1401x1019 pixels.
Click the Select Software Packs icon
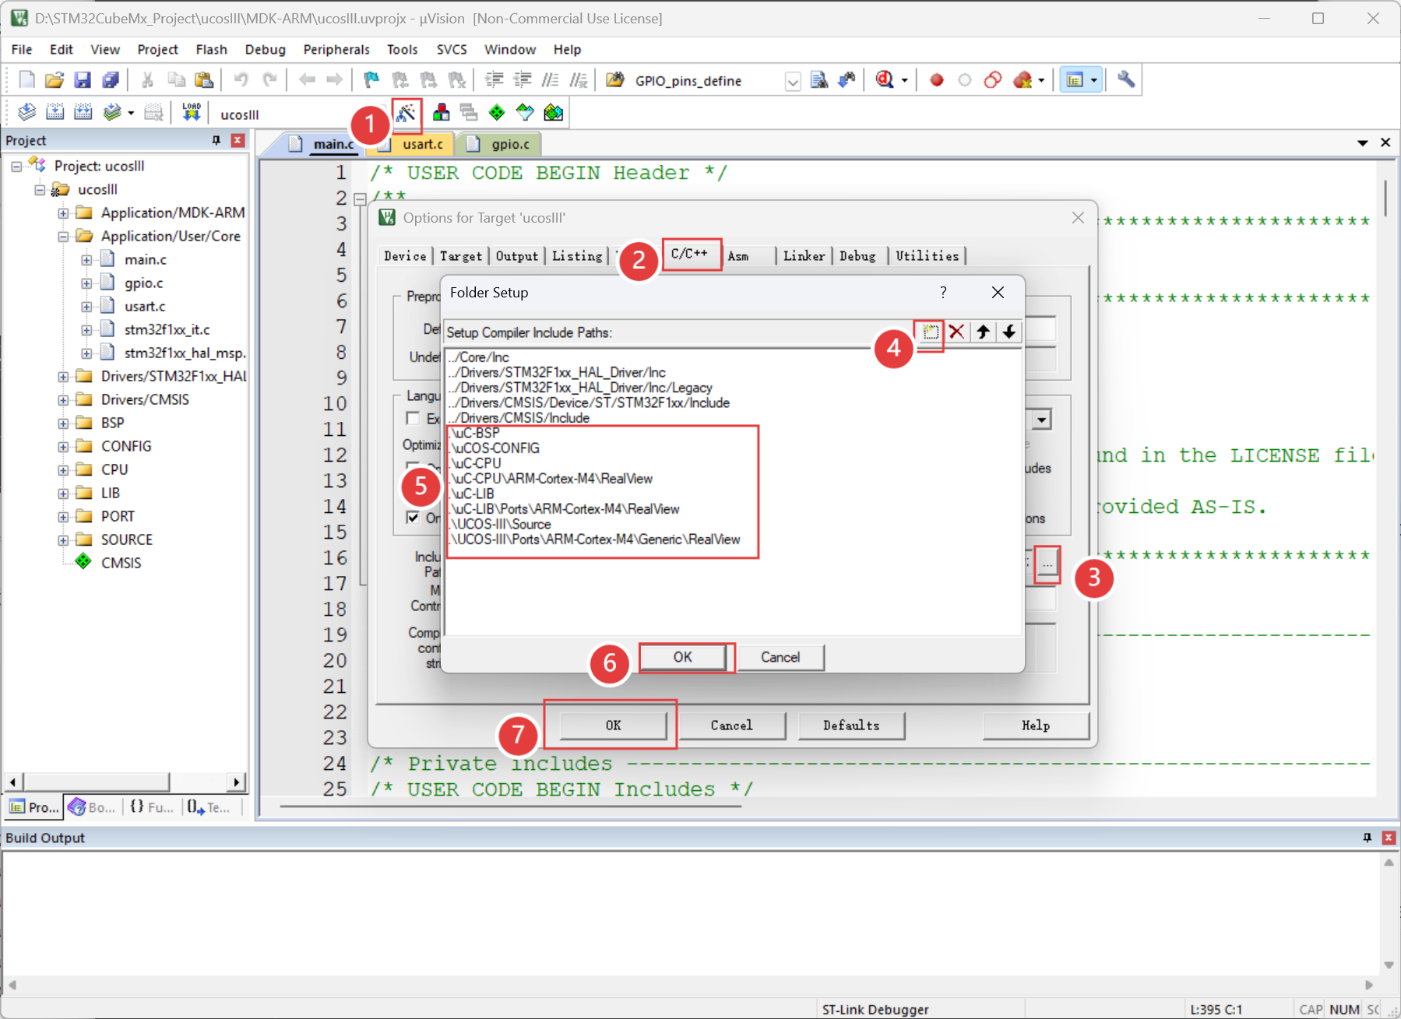[x=525, y=113]
